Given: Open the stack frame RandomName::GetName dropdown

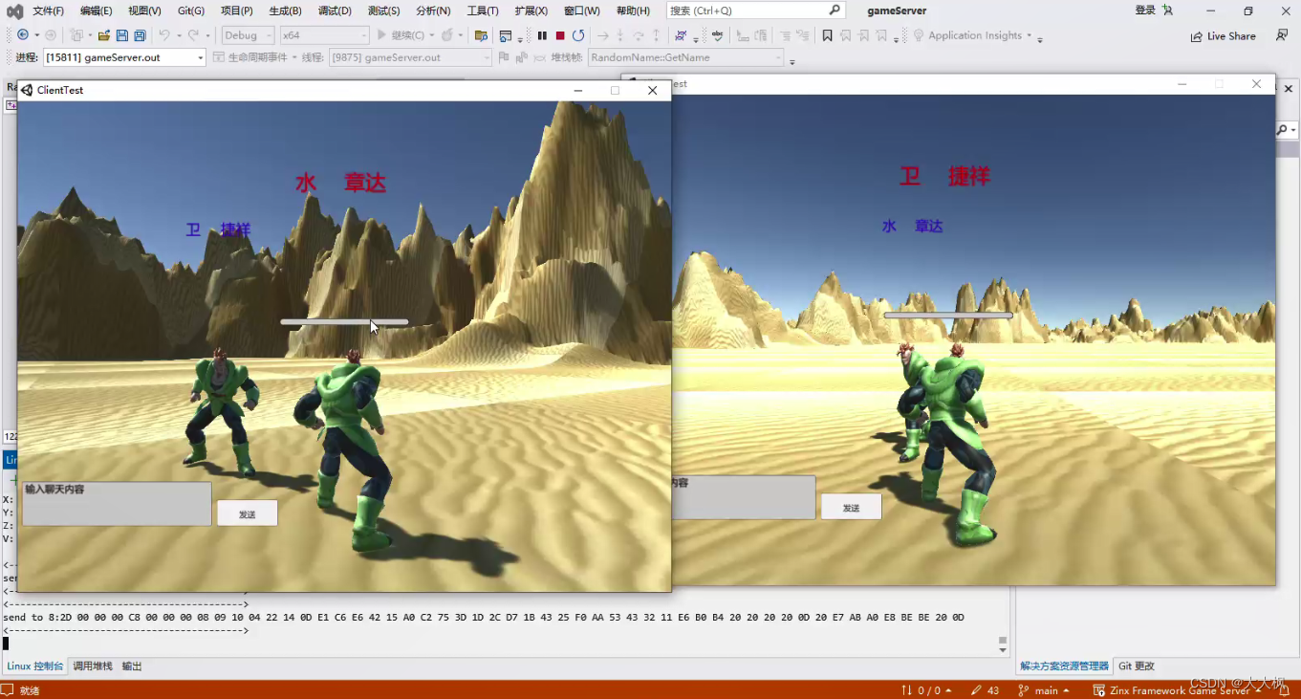Looking at the screenshot, I should coord(685,57).
